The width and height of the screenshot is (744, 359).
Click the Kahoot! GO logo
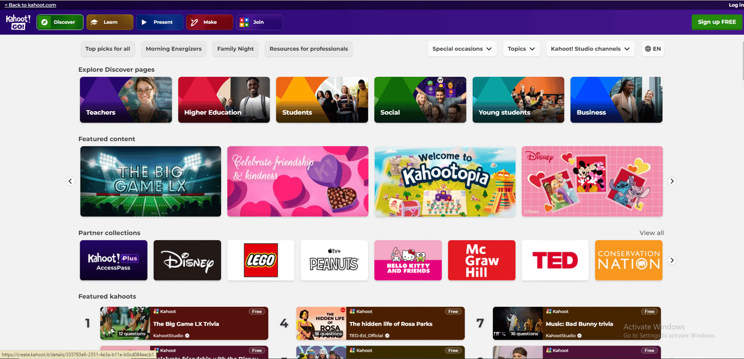click(x=18, y=22)
